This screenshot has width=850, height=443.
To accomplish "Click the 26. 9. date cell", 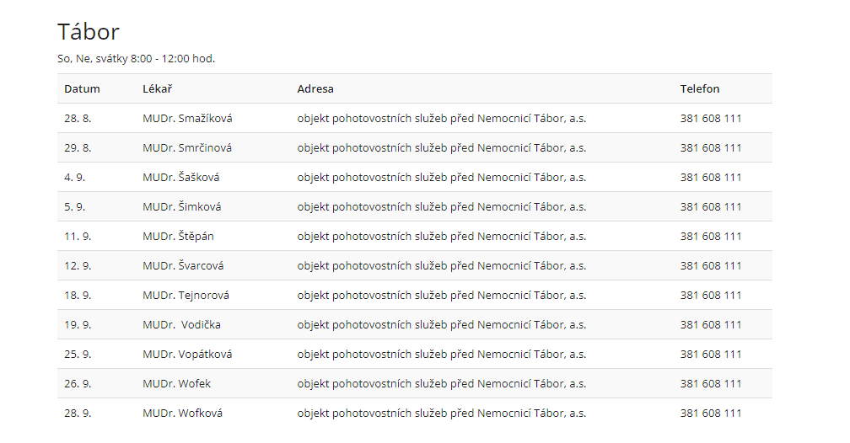I will [78, 384].
